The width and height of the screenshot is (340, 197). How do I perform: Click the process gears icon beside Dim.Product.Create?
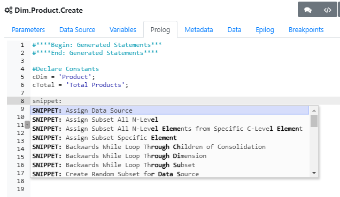click(x=9, y=10)
